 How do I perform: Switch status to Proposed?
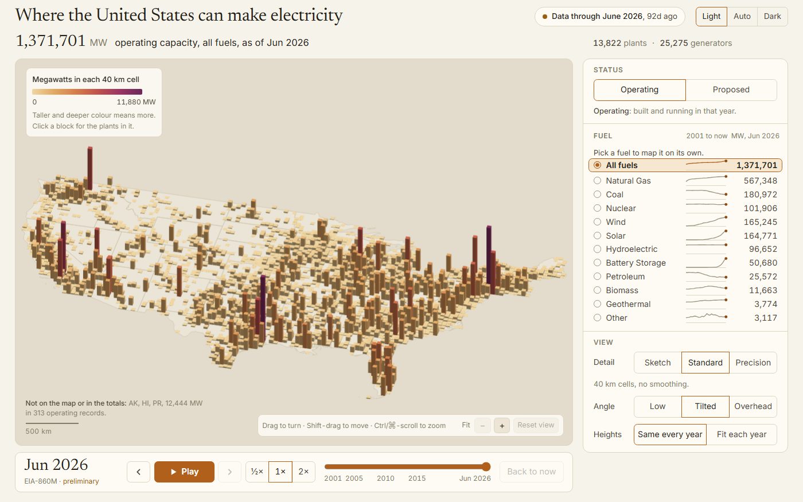tap(731, 89)
